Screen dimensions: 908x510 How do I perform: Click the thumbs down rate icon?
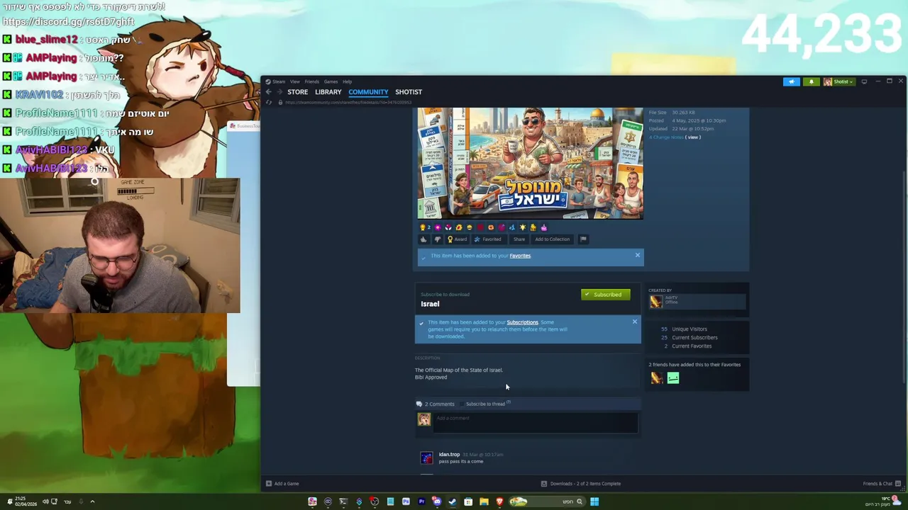(437, 239)
